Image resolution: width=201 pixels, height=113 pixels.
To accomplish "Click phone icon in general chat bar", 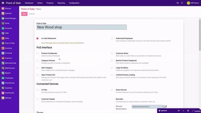I will coord(183,110).
